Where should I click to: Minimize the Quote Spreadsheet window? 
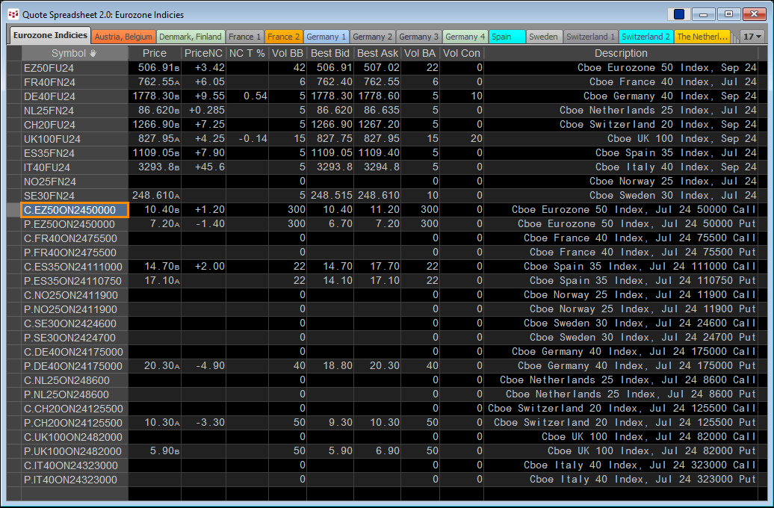tap(705, 14)
